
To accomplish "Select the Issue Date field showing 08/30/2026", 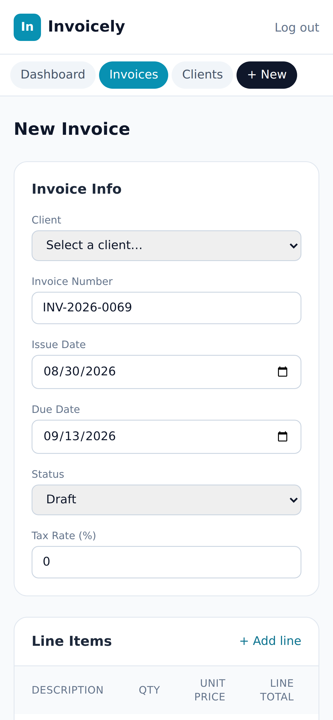I will coord(166,372).
